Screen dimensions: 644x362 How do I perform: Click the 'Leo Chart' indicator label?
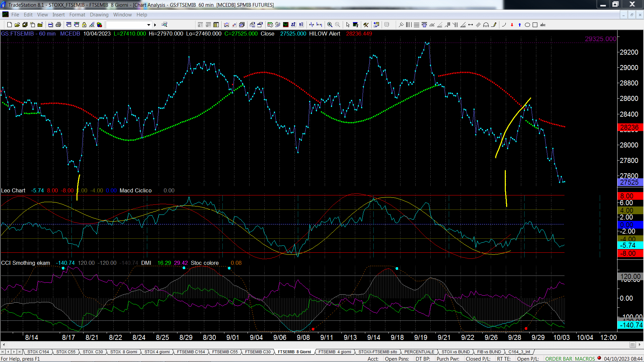coord(13,190)
